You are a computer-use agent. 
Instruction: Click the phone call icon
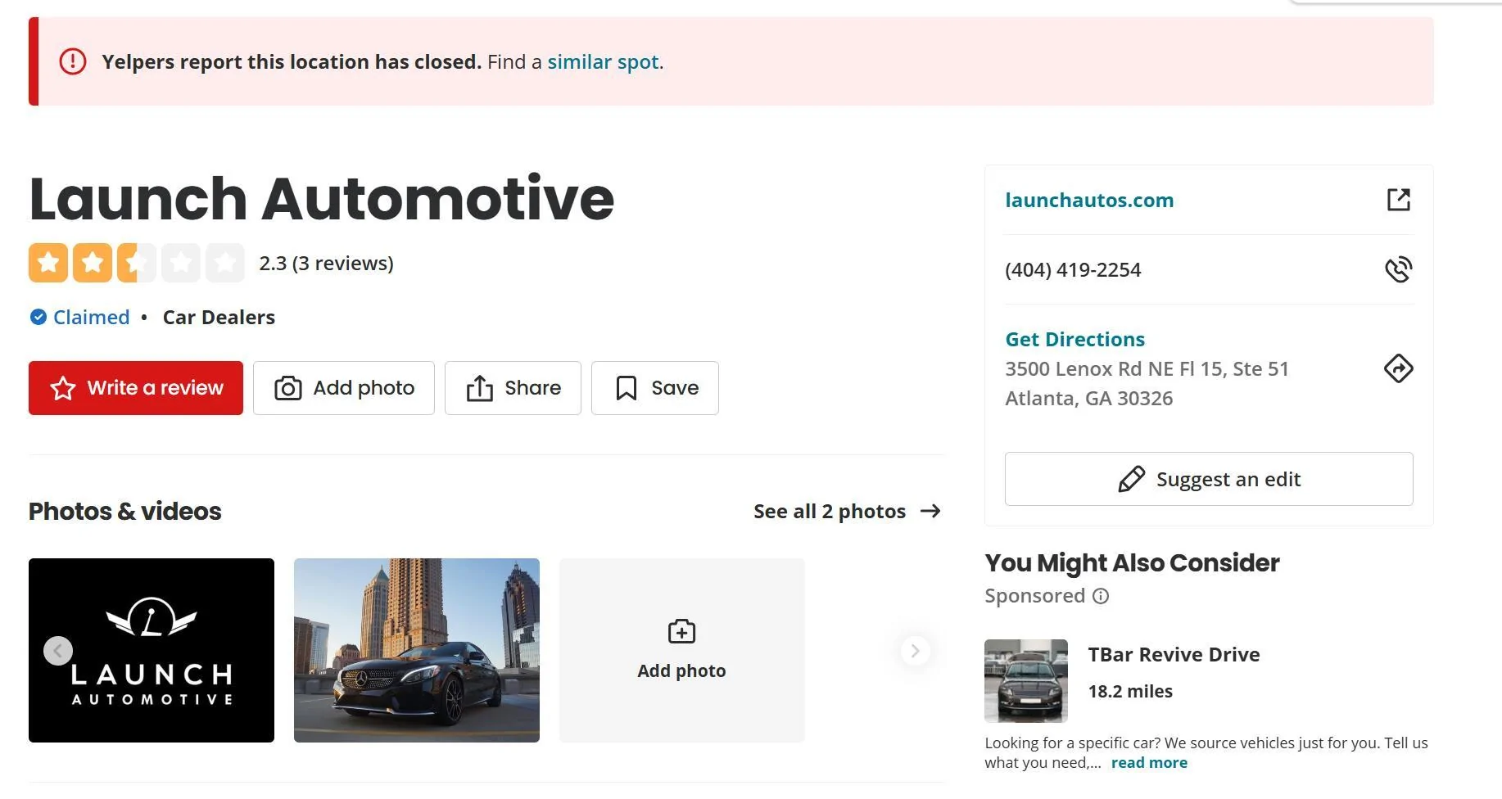tap(1399, 269)
